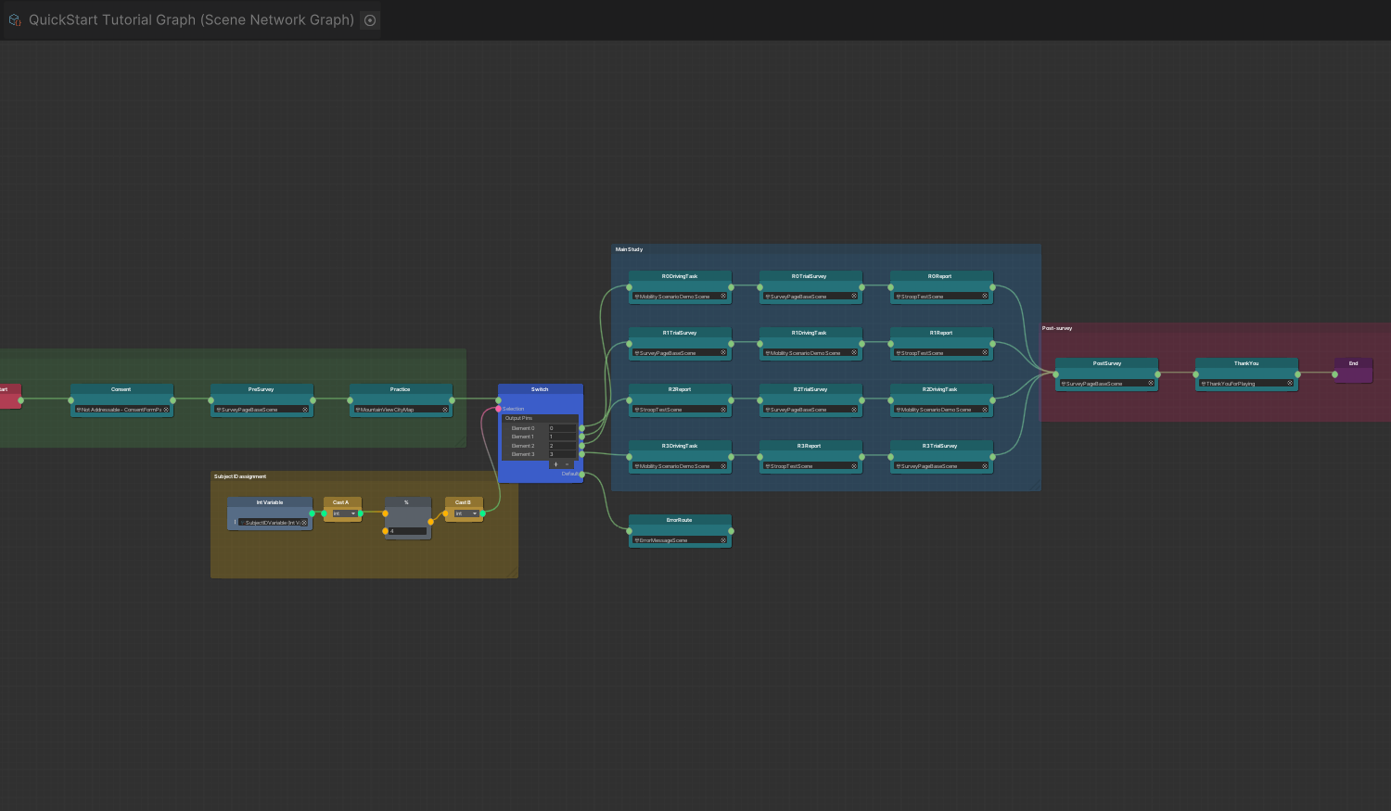Open scene picker on Practice node MountainViewCityMap field
Screen dimensions: 1391x811
click(x=445, y=410)
